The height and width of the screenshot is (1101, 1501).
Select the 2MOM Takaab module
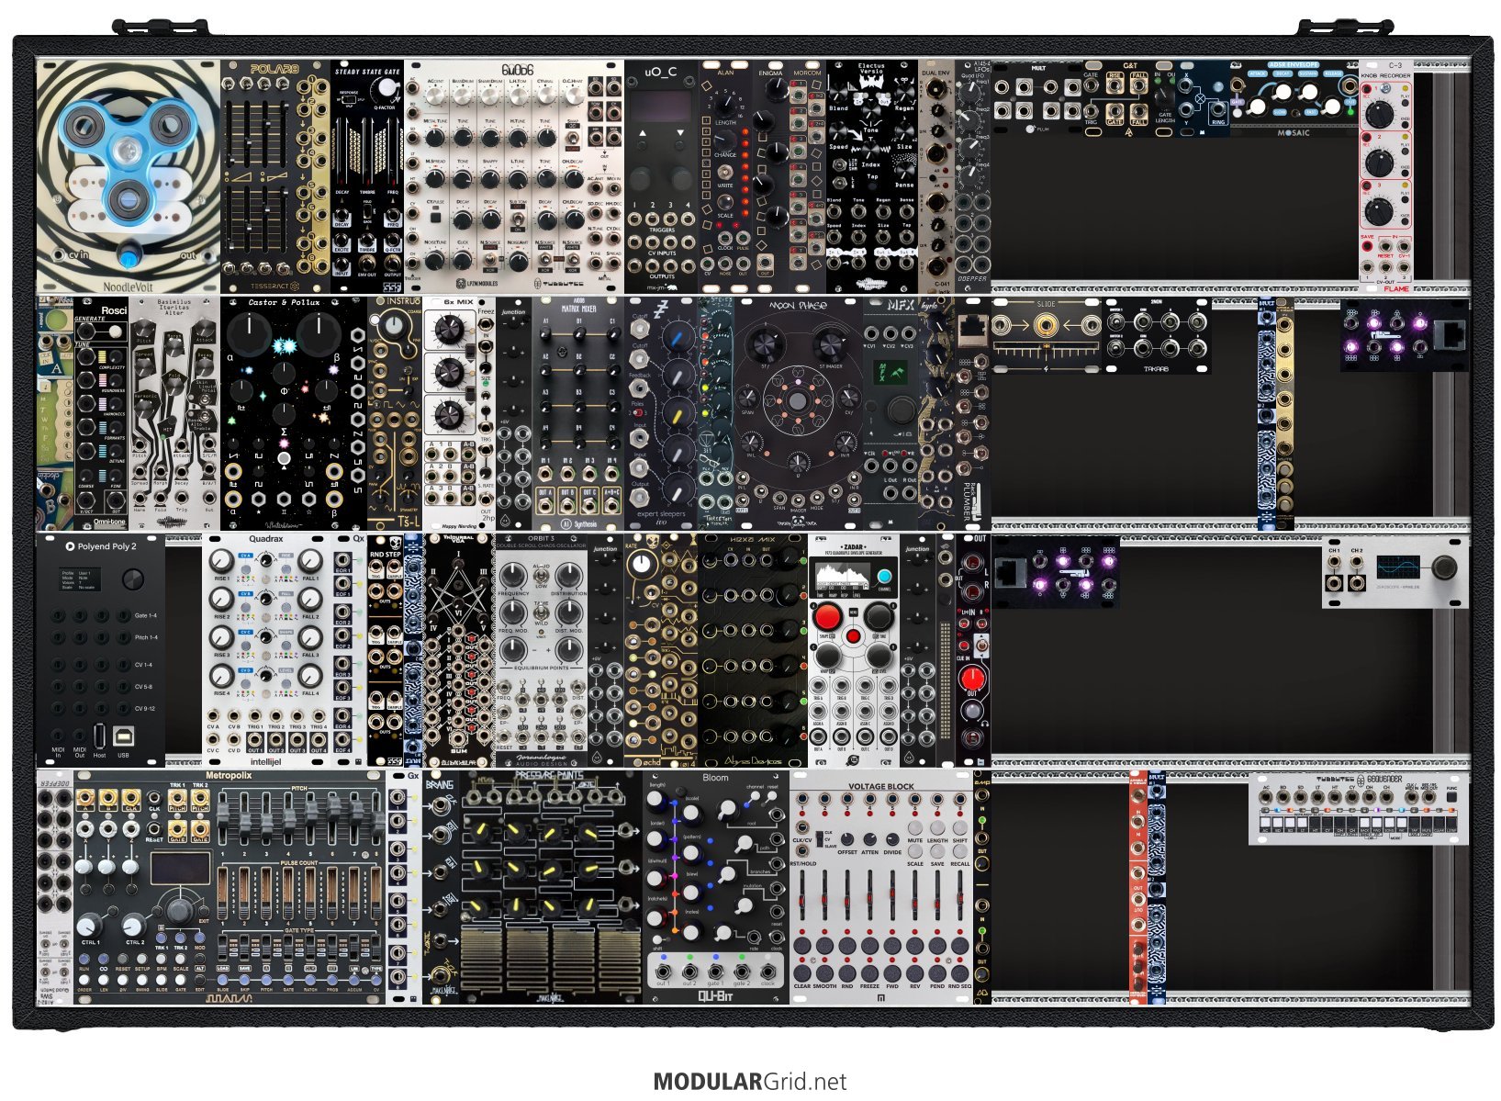(x=1157, y=335)
